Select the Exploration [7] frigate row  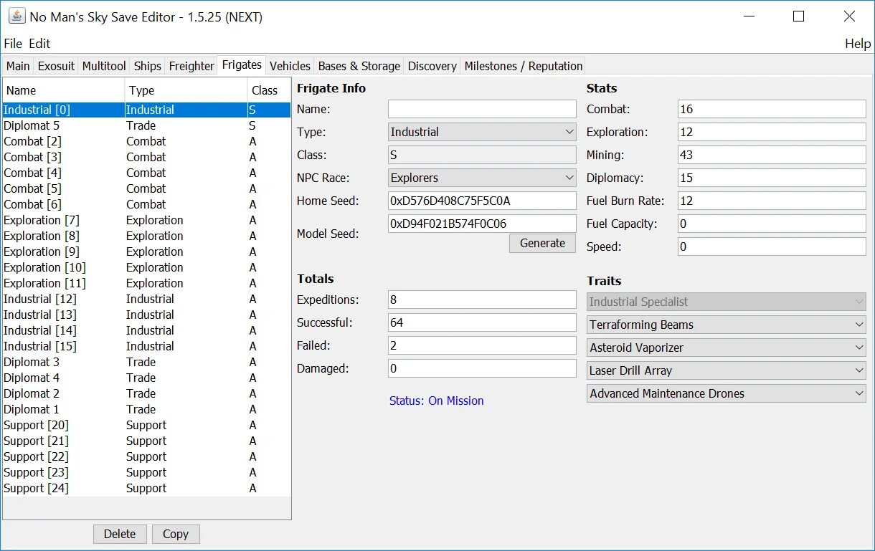[146, 220]
